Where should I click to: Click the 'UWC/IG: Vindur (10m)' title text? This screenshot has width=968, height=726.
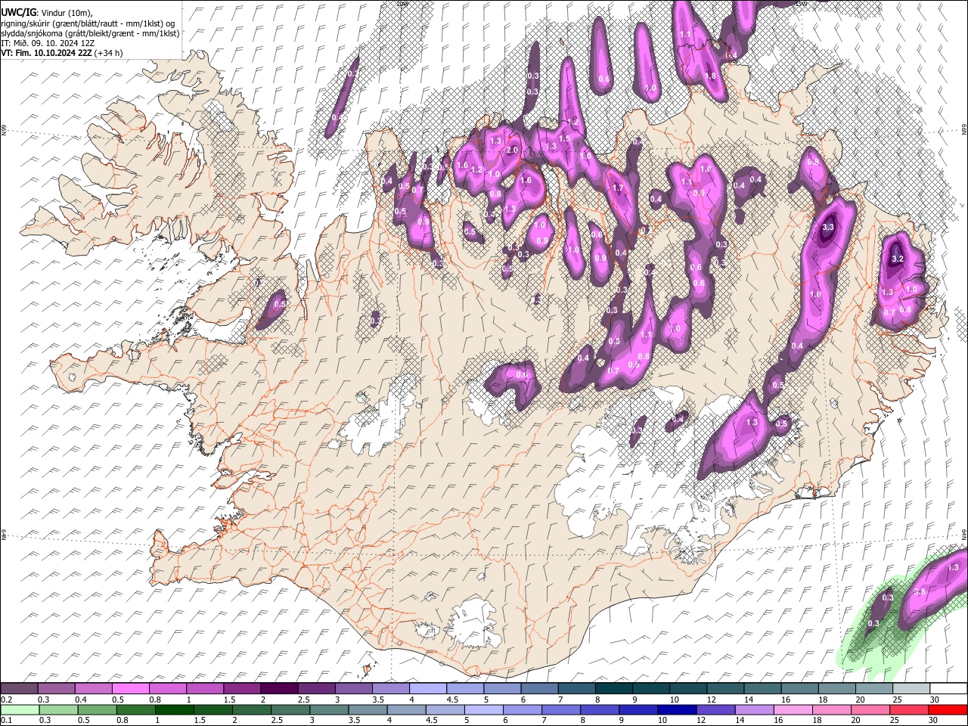tap(47, 12)
